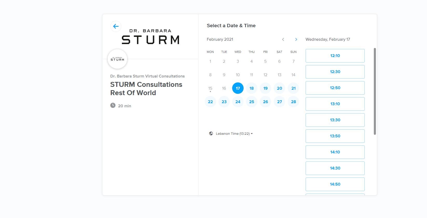The image size is (427, 218).
Task: Select February 17 on calendar
Action: pyautogui.click(x=238, y=88)
